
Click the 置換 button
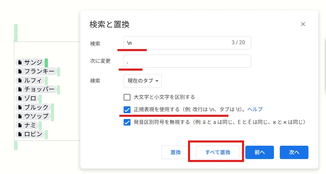[x=176, y=153]
